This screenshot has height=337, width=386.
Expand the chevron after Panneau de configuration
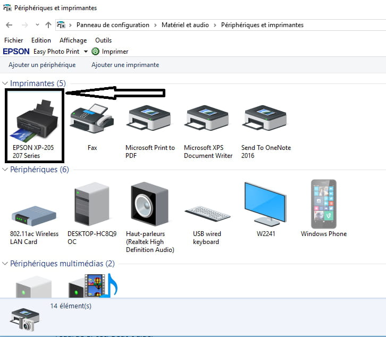point(155,25)
